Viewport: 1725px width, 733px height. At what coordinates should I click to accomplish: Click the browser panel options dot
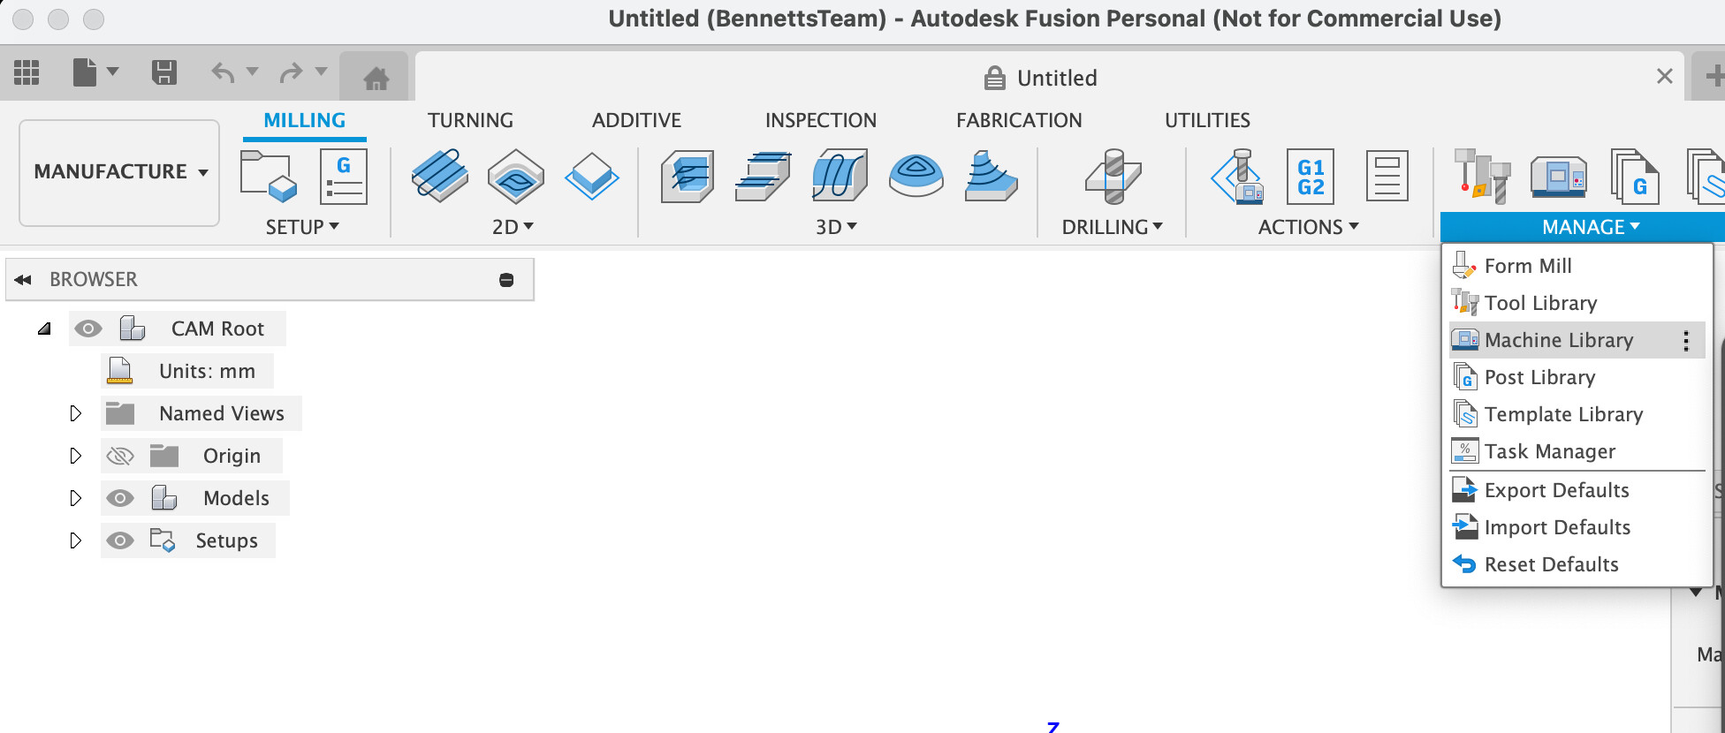(506, 280)
